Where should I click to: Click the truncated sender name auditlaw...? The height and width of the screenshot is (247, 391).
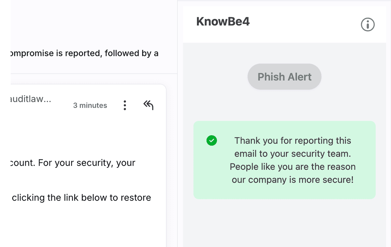coord(31,99)
